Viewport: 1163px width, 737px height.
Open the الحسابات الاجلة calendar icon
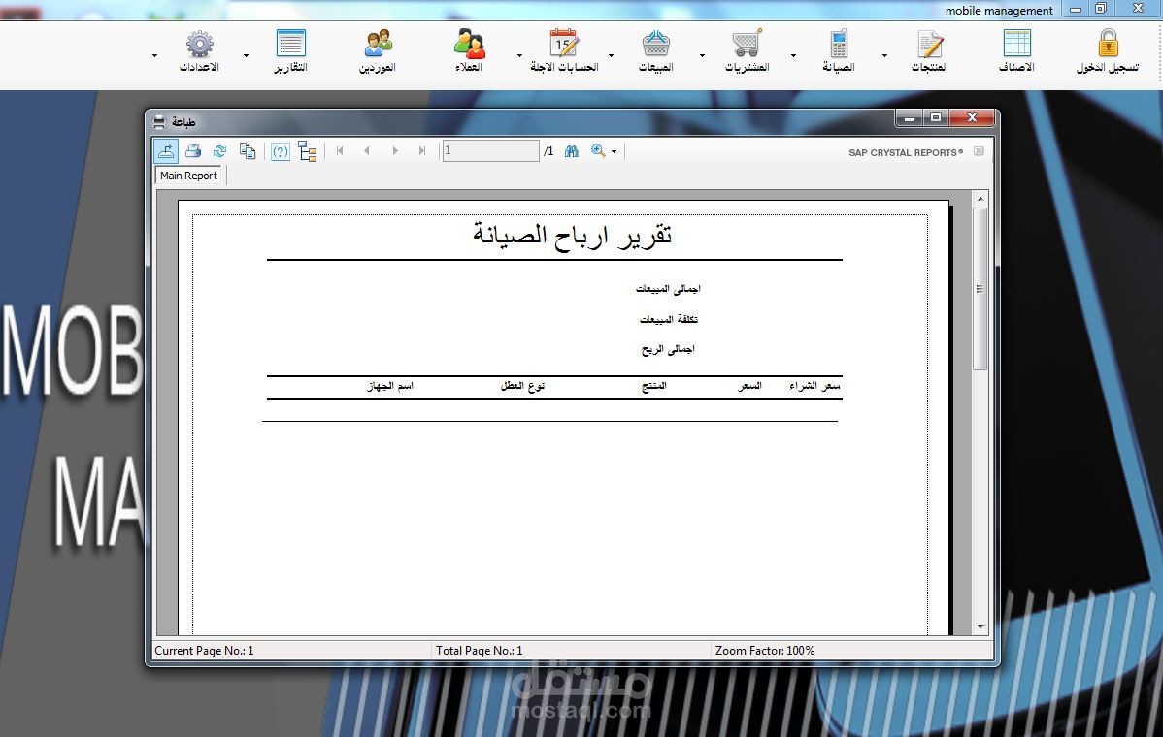point(564,44)
